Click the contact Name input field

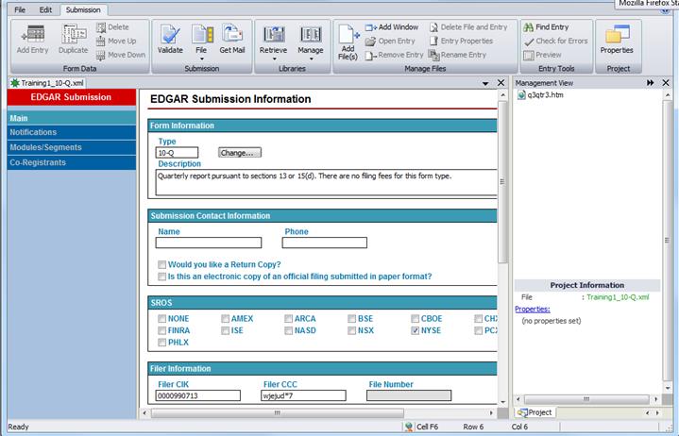(x=209, y=243)
